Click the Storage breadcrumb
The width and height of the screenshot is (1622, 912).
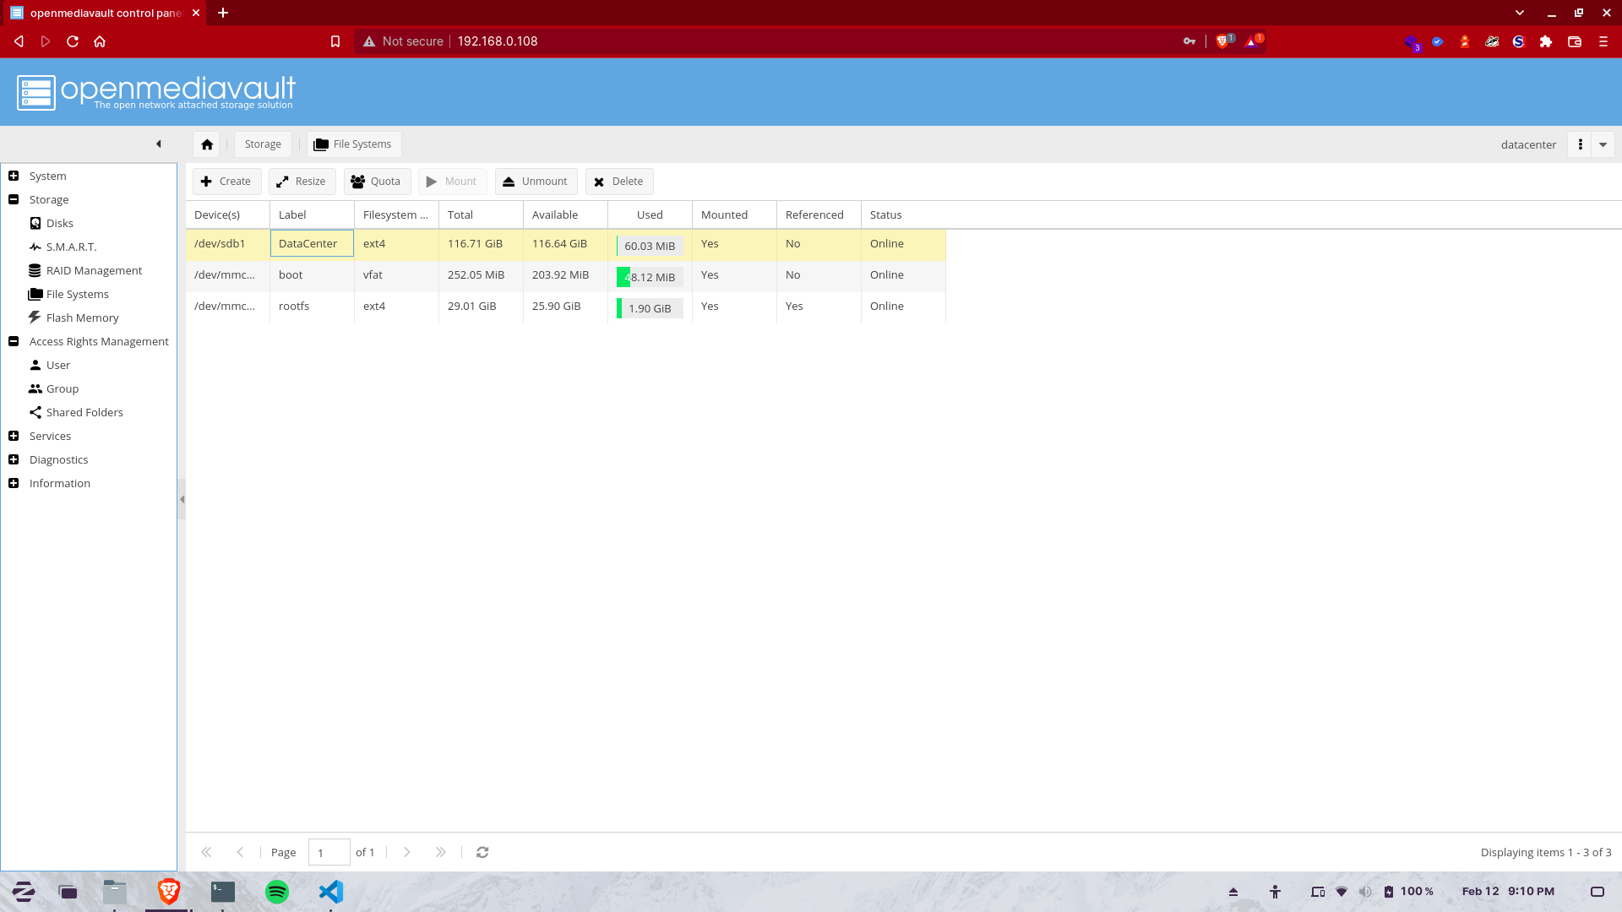(x=263, y=144)
